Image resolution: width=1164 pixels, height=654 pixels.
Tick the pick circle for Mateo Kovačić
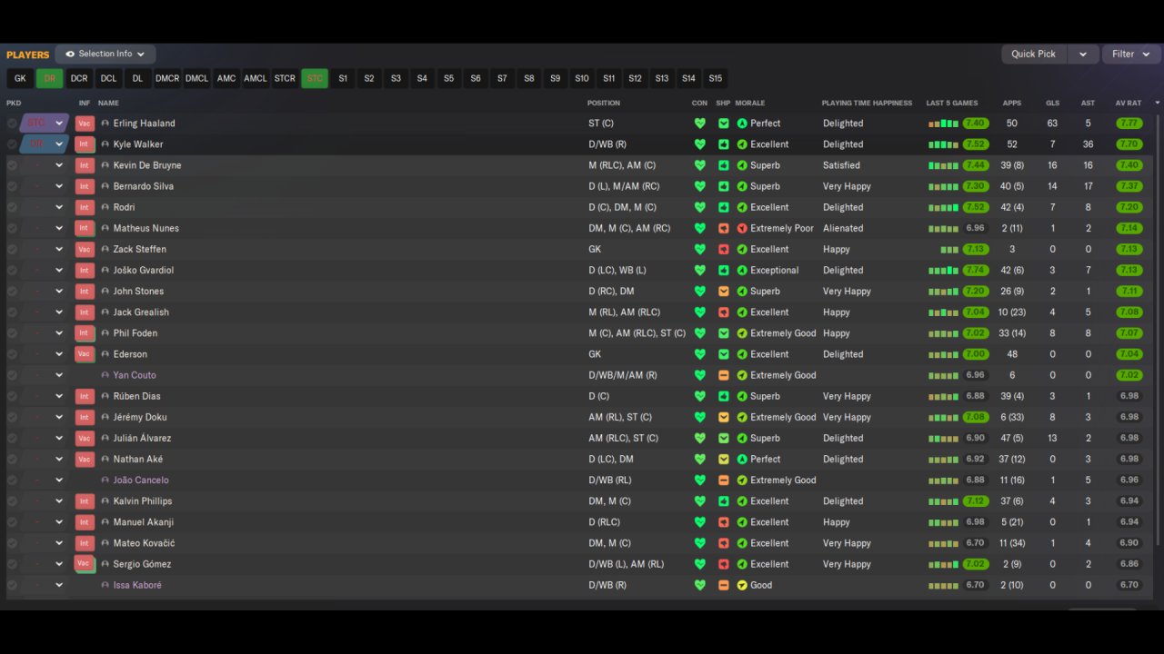click(12, 543)
